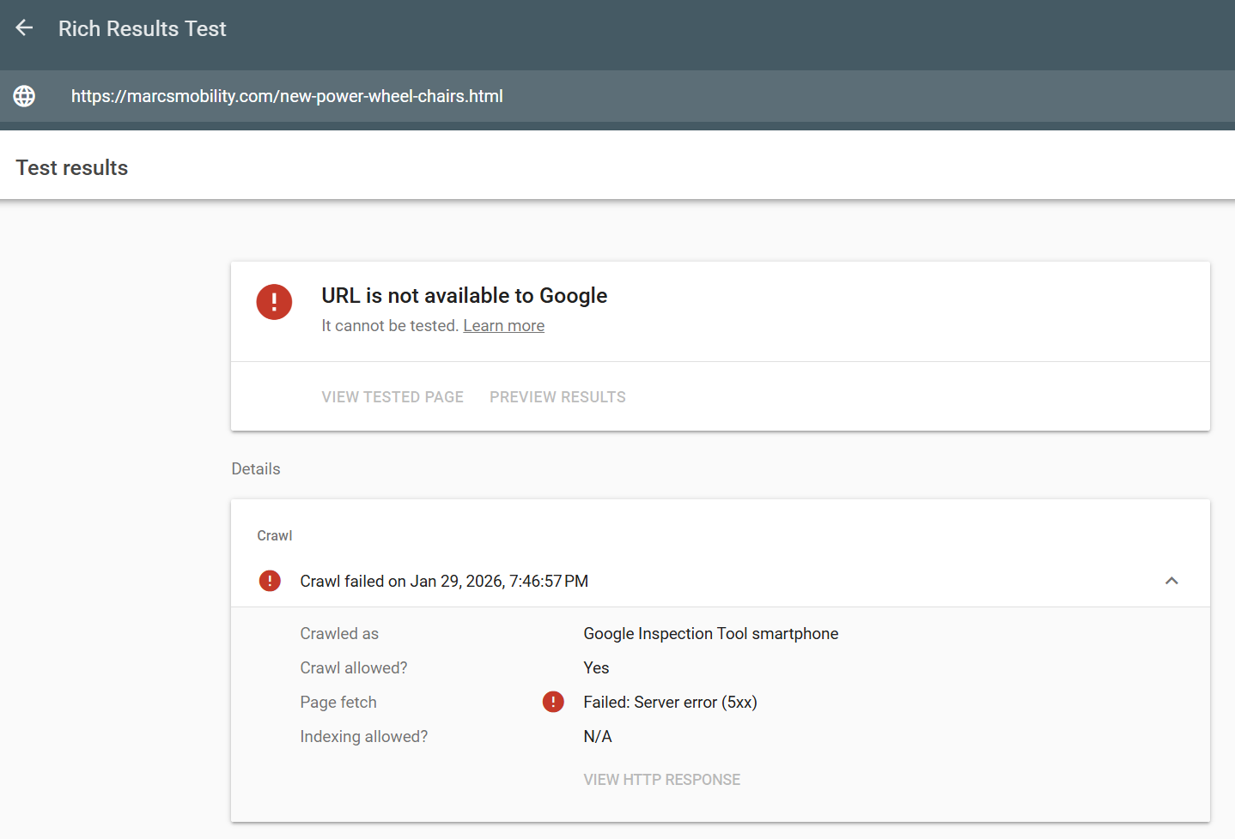Click the 'Page fetch' label

tap(338, 703)
